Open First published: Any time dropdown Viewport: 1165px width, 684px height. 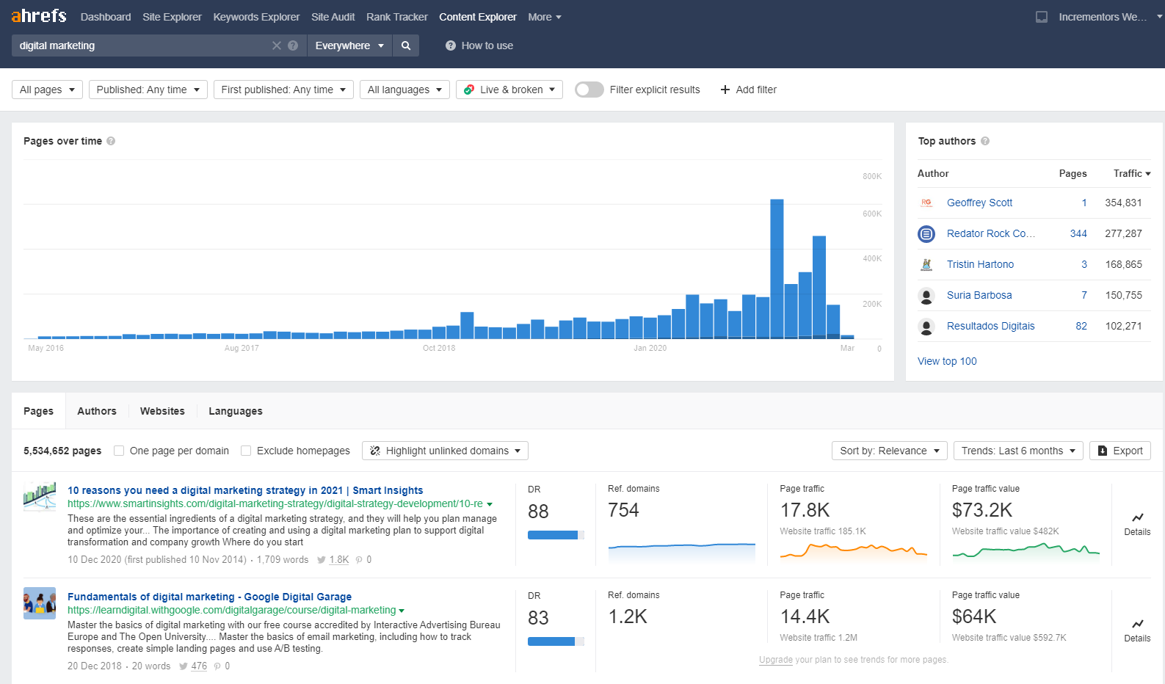[284, 90]
